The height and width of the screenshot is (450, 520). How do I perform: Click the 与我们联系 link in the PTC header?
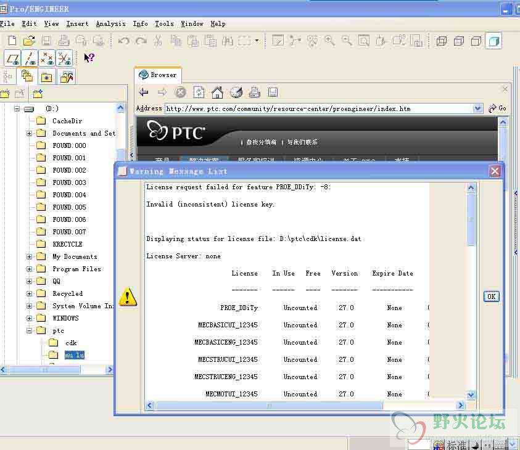[302, 142]
